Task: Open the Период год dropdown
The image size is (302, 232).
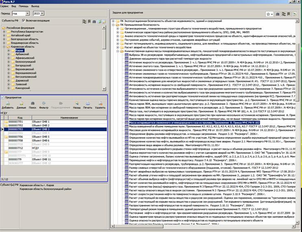Action: tap(27, 13)
